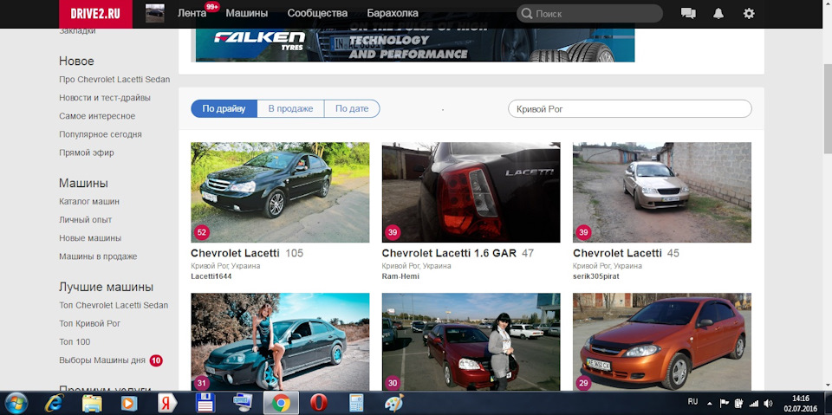Open the monitor taskbar icon next to Chrome
The image size is (832, 415).
tap(243, 404)
